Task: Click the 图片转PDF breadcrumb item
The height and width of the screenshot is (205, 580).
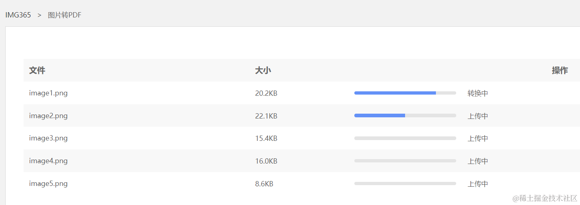Action: tap(65, 15)
